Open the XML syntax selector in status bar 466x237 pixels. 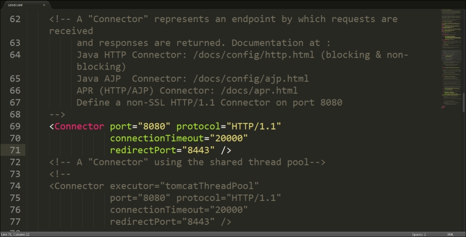click(450, 235)
